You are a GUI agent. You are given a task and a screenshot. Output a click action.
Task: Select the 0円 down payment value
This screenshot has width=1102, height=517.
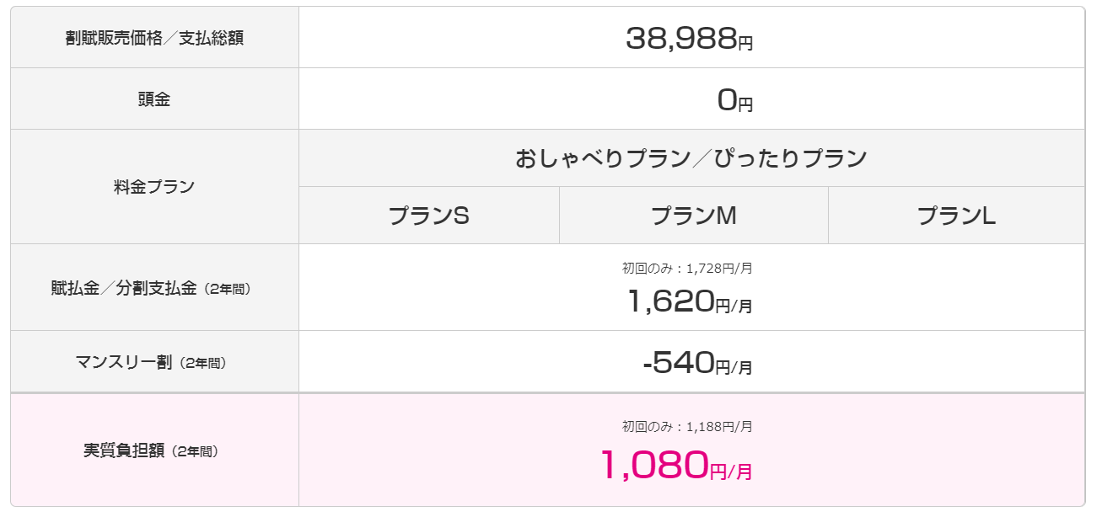pos(734,100)
